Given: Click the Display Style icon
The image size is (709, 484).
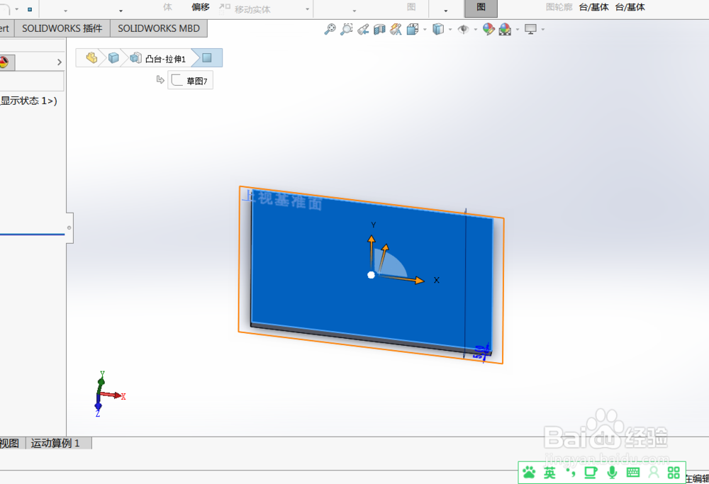Looking at the screenshot, I should tap(437, 29).
